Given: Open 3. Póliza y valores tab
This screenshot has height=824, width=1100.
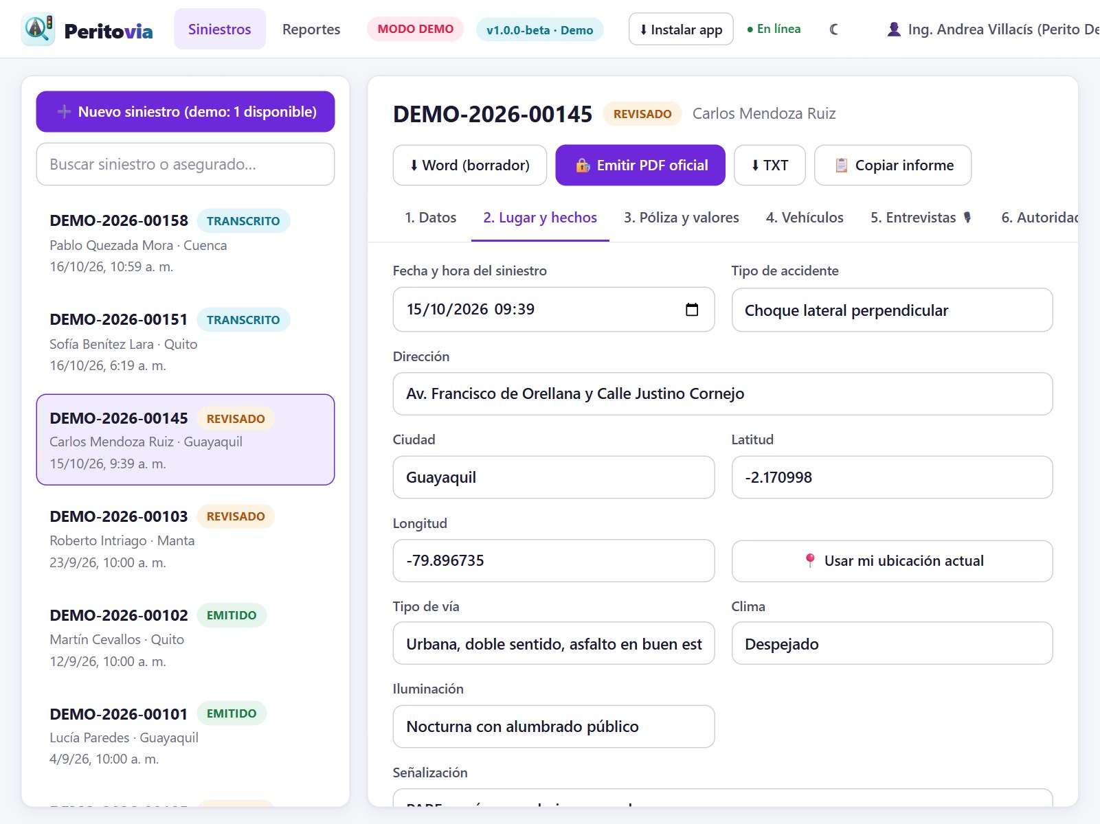Looking at the screenshot, I should [x=682, y=218].
